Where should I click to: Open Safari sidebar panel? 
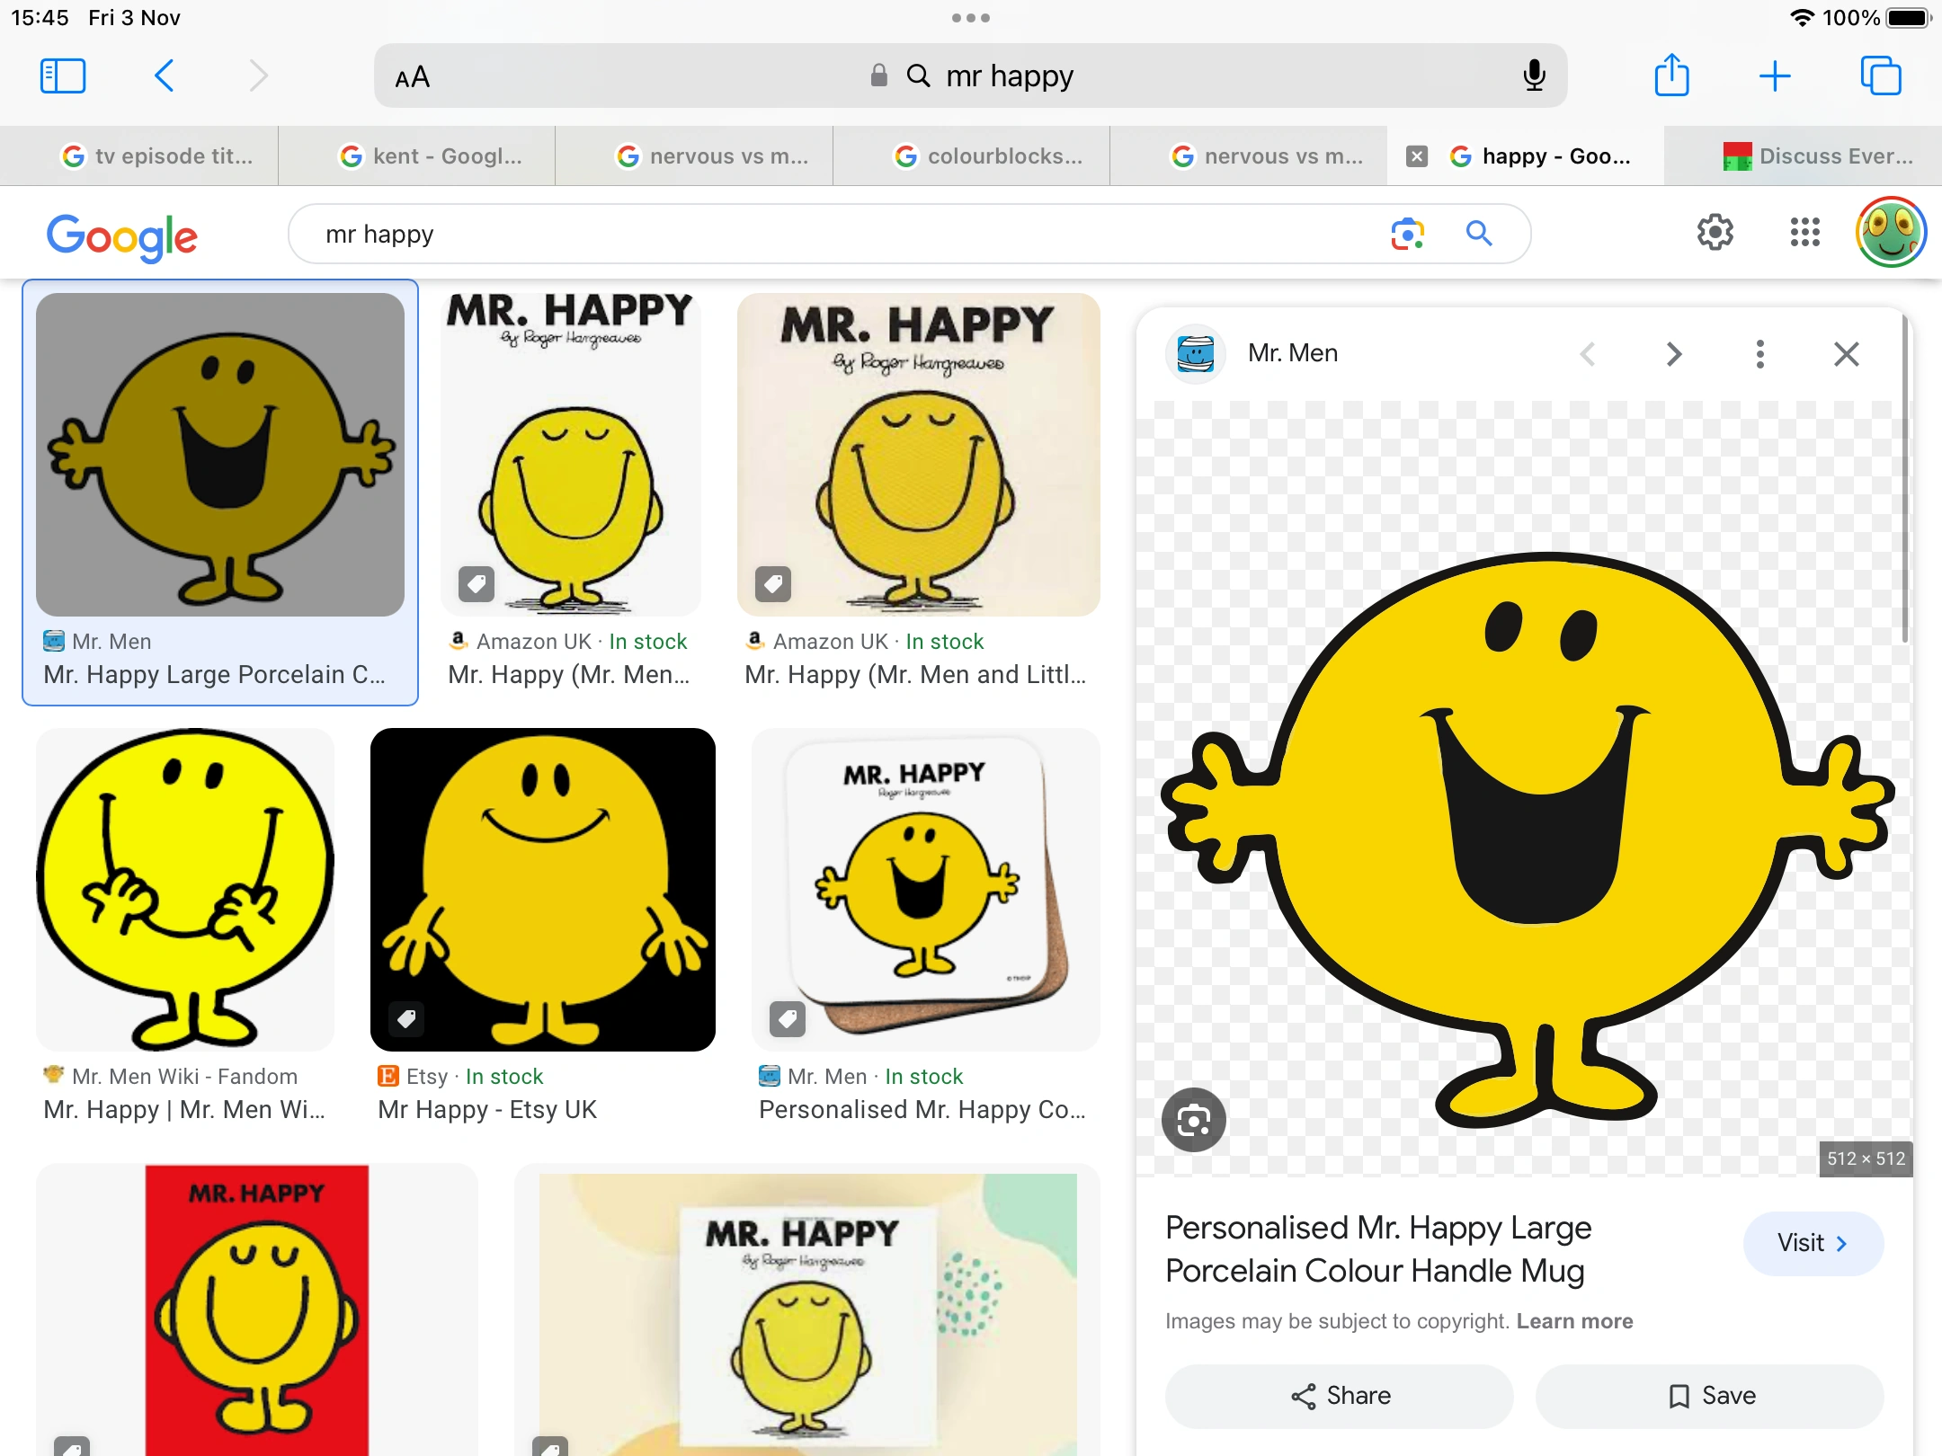pos(63,76)
